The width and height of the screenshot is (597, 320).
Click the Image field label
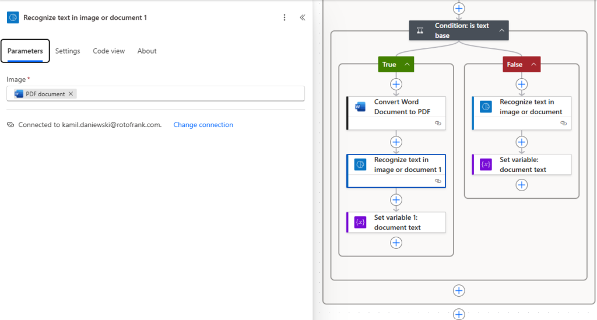click(16, 79)
